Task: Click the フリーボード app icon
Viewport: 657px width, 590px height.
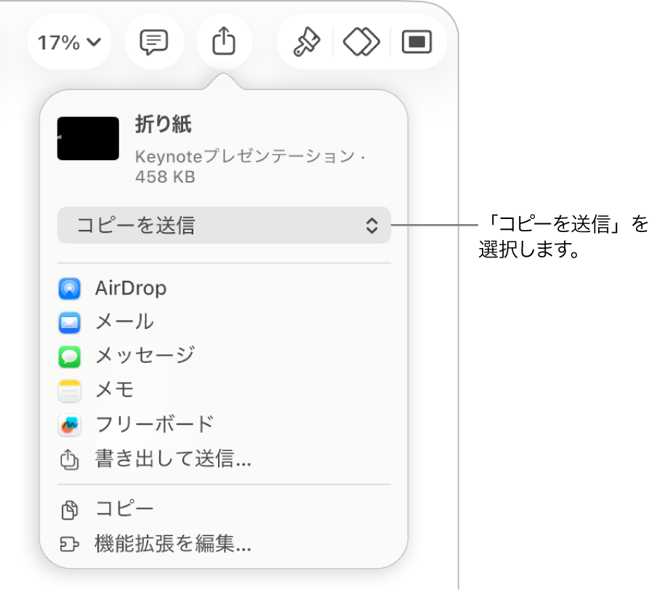Action: [x=69, y=425]
